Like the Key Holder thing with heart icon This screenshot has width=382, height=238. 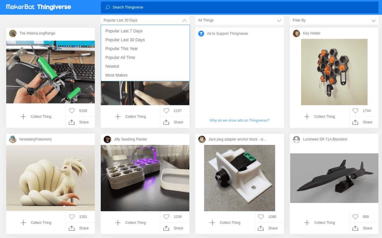355,111
